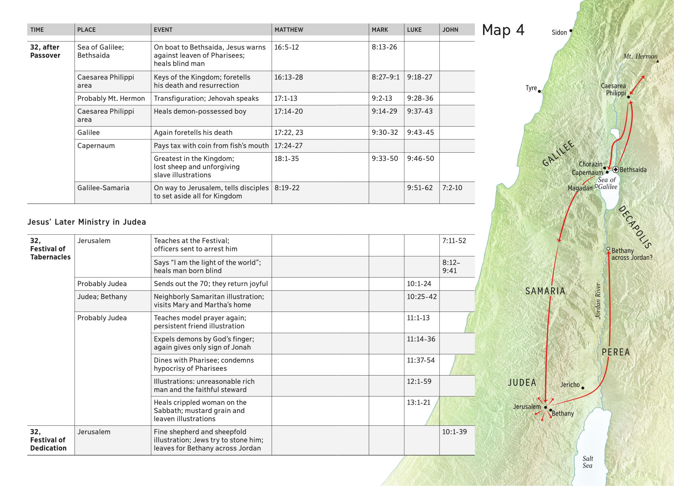
Task: Click the SAMARIA region label on map
Action: (x=545, y=291)
